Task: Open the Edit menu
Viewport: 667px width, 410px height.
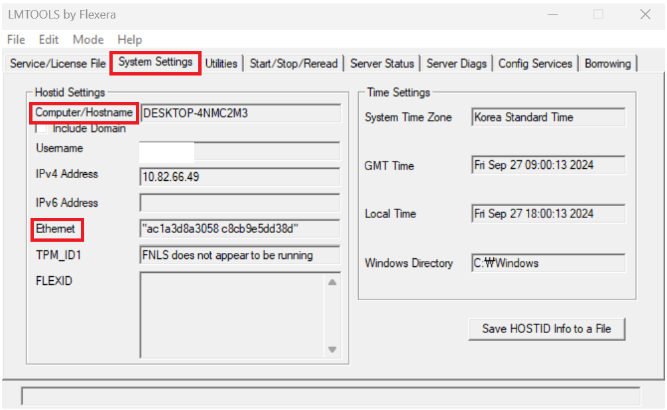Action: pos(48,40)
